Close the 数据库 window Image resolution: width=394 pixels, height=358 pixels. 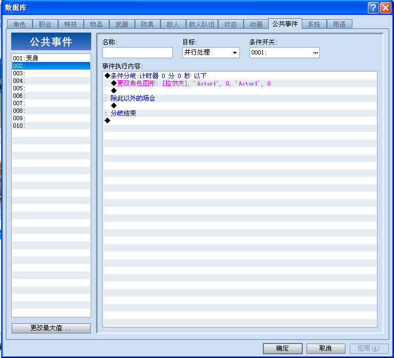pos(385,8)
